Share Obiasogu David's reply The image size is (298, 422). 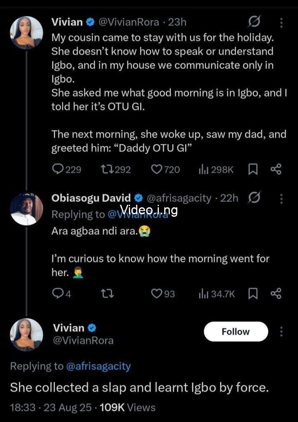click(x=276, y=293)
